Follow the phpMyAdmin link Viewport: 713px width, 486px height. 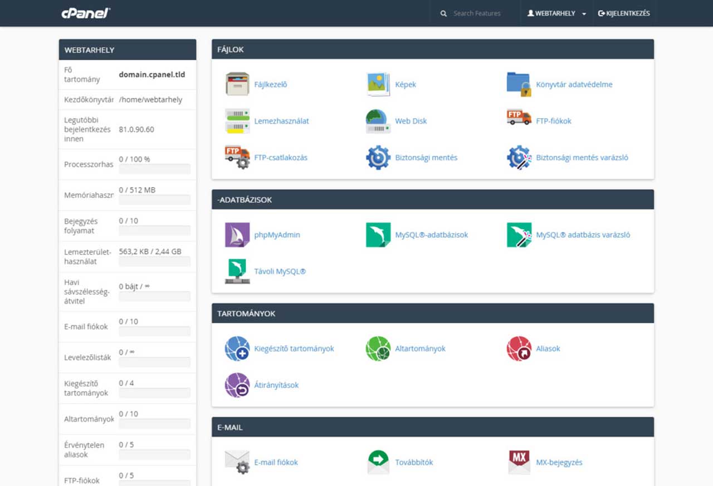pos(277,235)
